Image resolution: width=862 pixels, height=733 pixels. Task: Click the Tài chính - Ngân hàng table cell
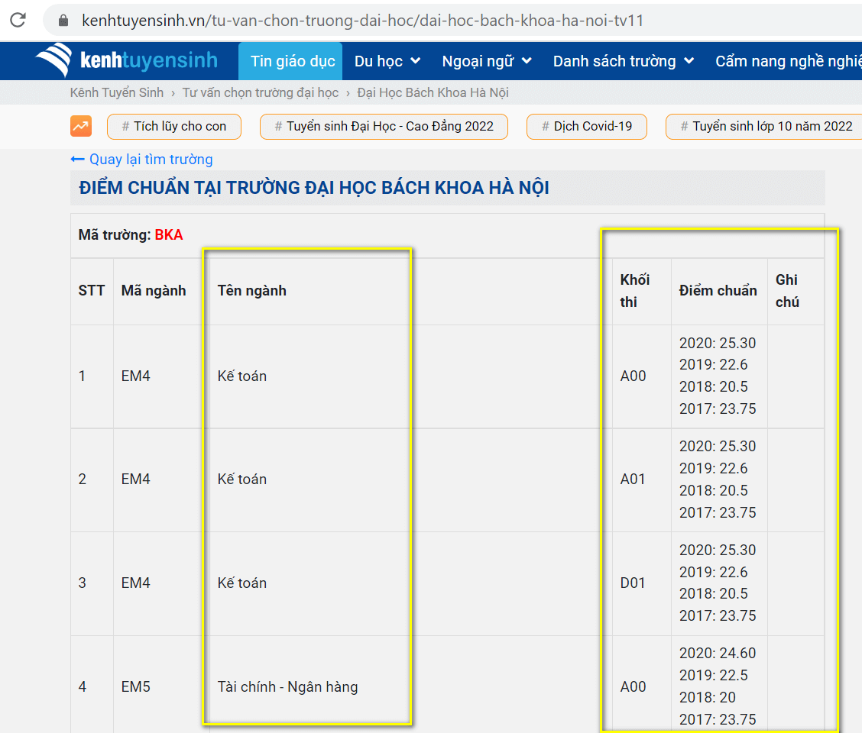287,686
